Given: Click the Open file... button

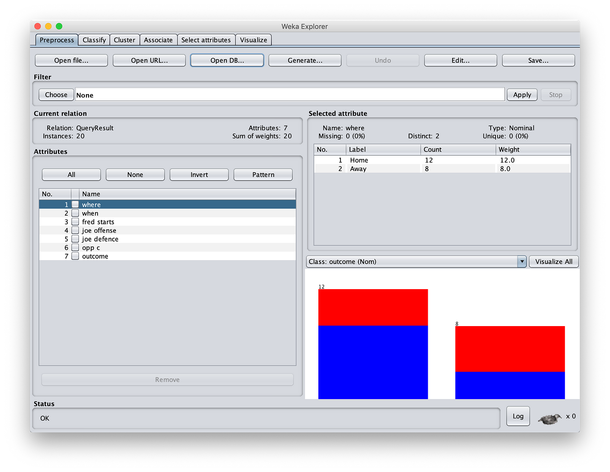Looking at the screenshot, I should click(x=71, y=61).
